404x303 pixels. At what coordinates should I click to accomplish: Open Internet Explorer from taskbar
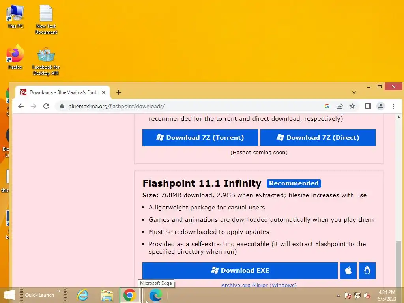click(82, 295)
